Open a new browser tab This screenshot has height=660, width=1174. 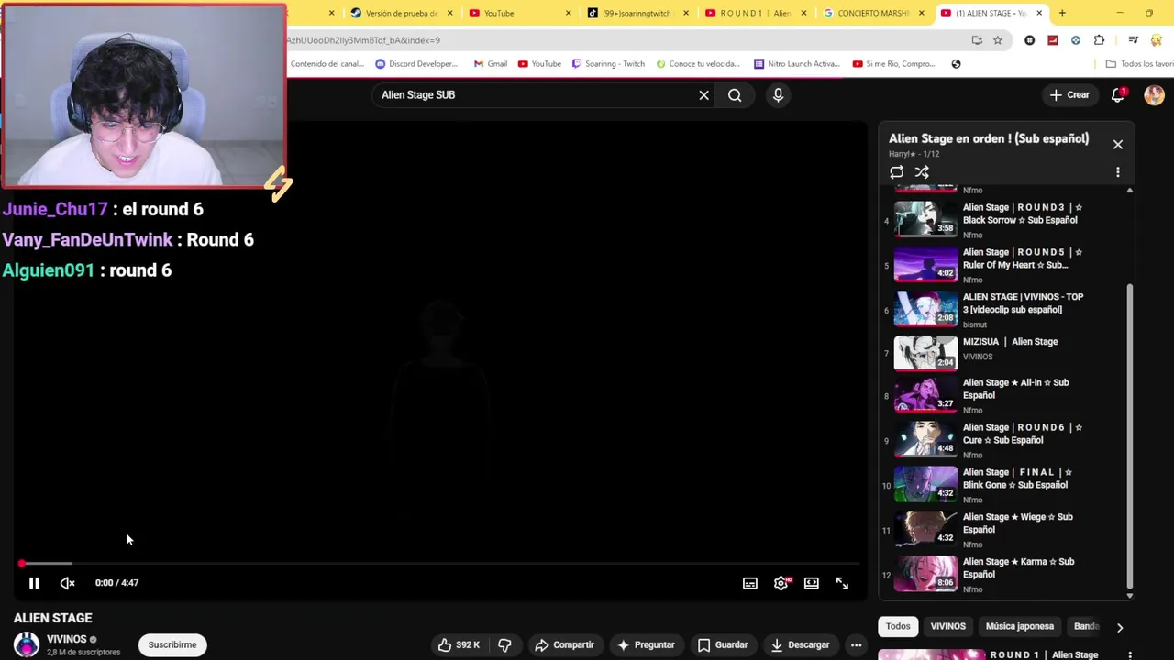pos(1062,13)
